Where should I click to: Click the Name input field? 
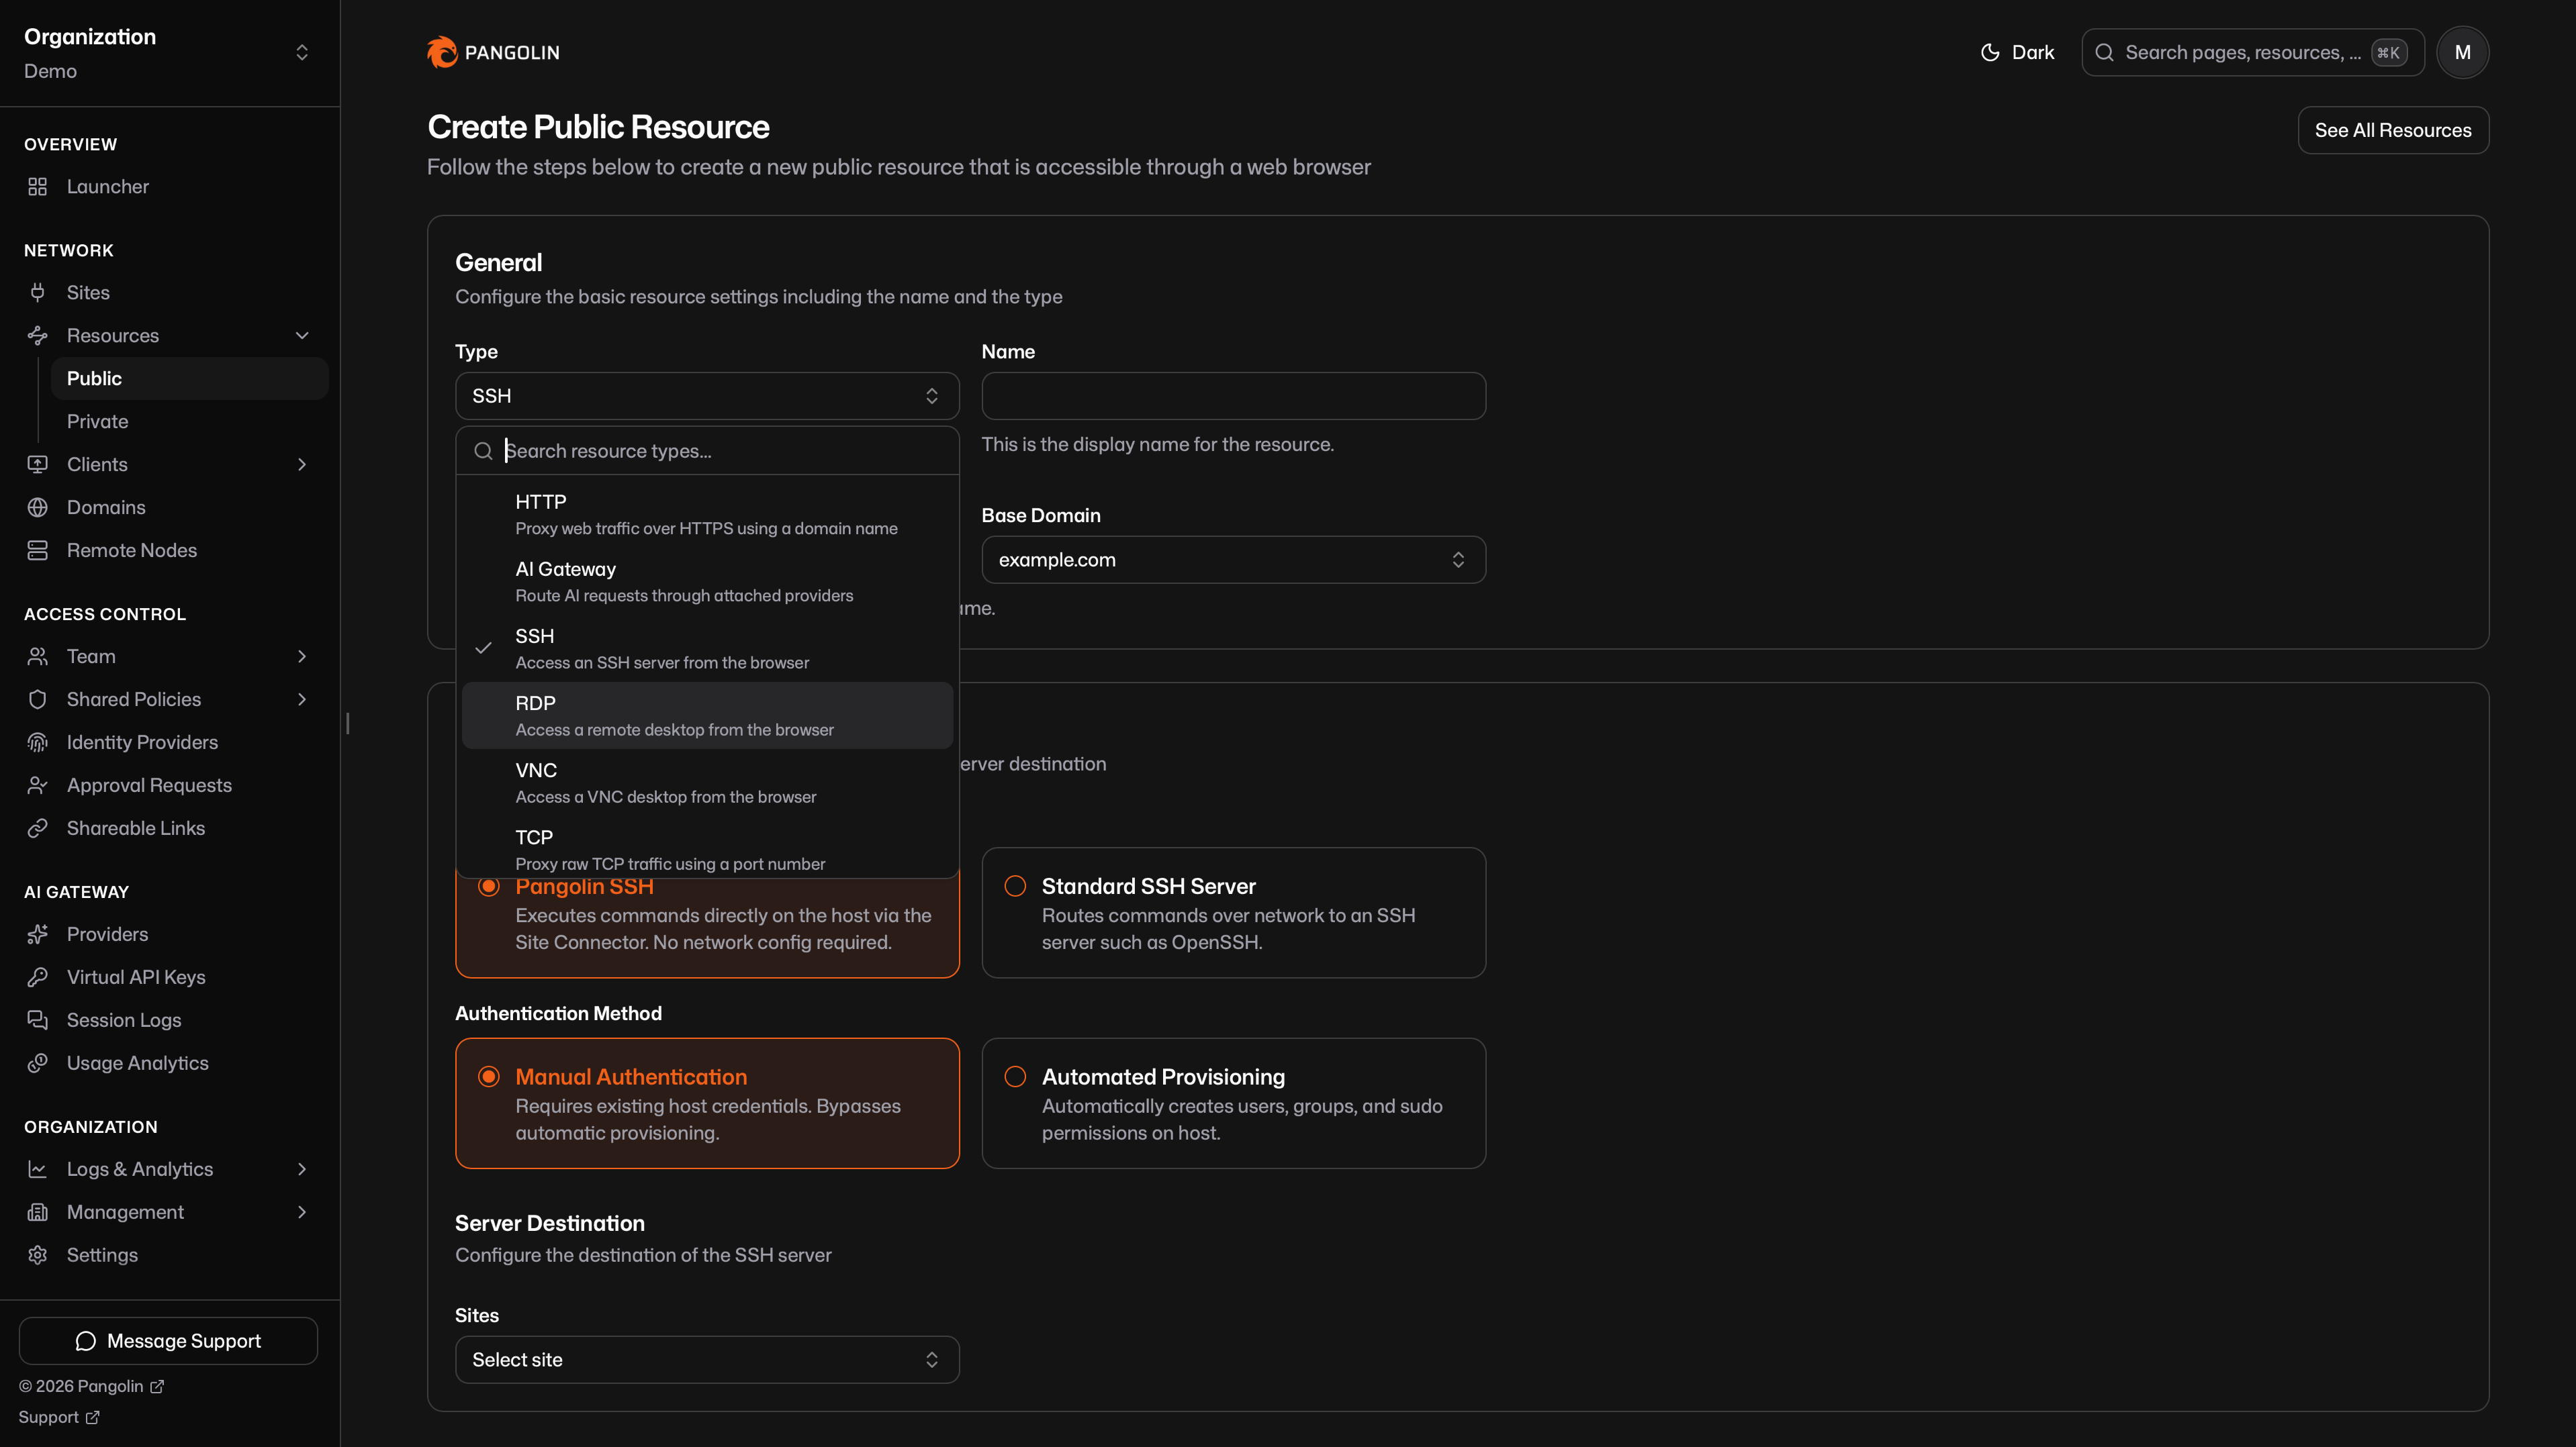click(x=1233, y=396)
